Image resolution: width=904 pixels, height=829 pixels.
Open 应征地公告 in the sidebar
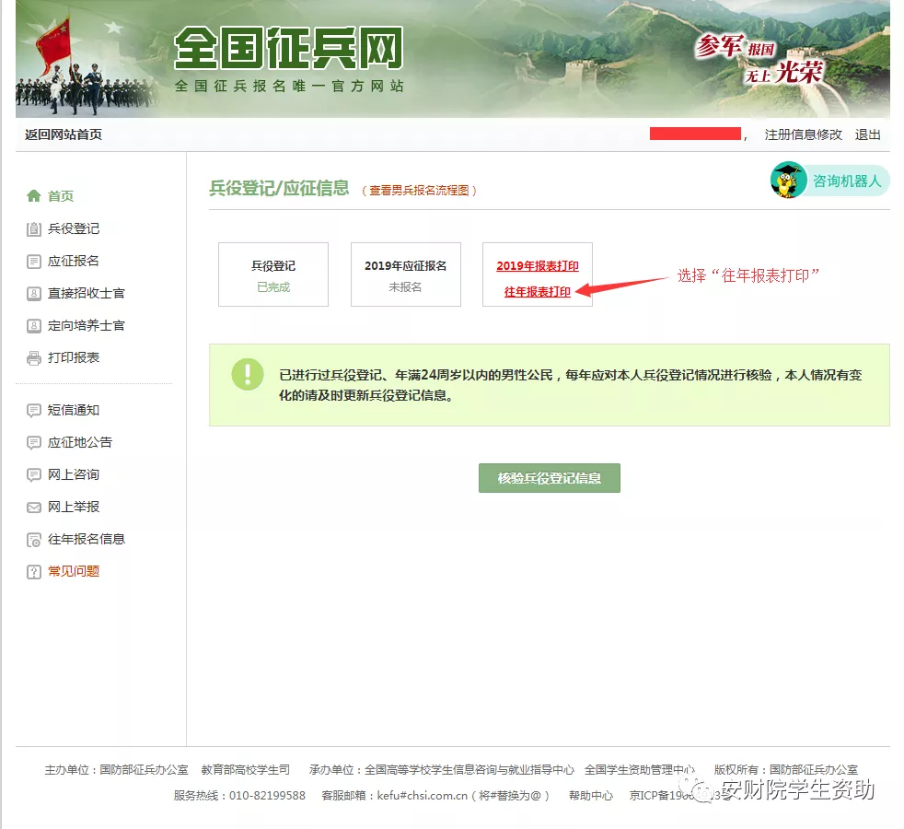tap(79, 442)
